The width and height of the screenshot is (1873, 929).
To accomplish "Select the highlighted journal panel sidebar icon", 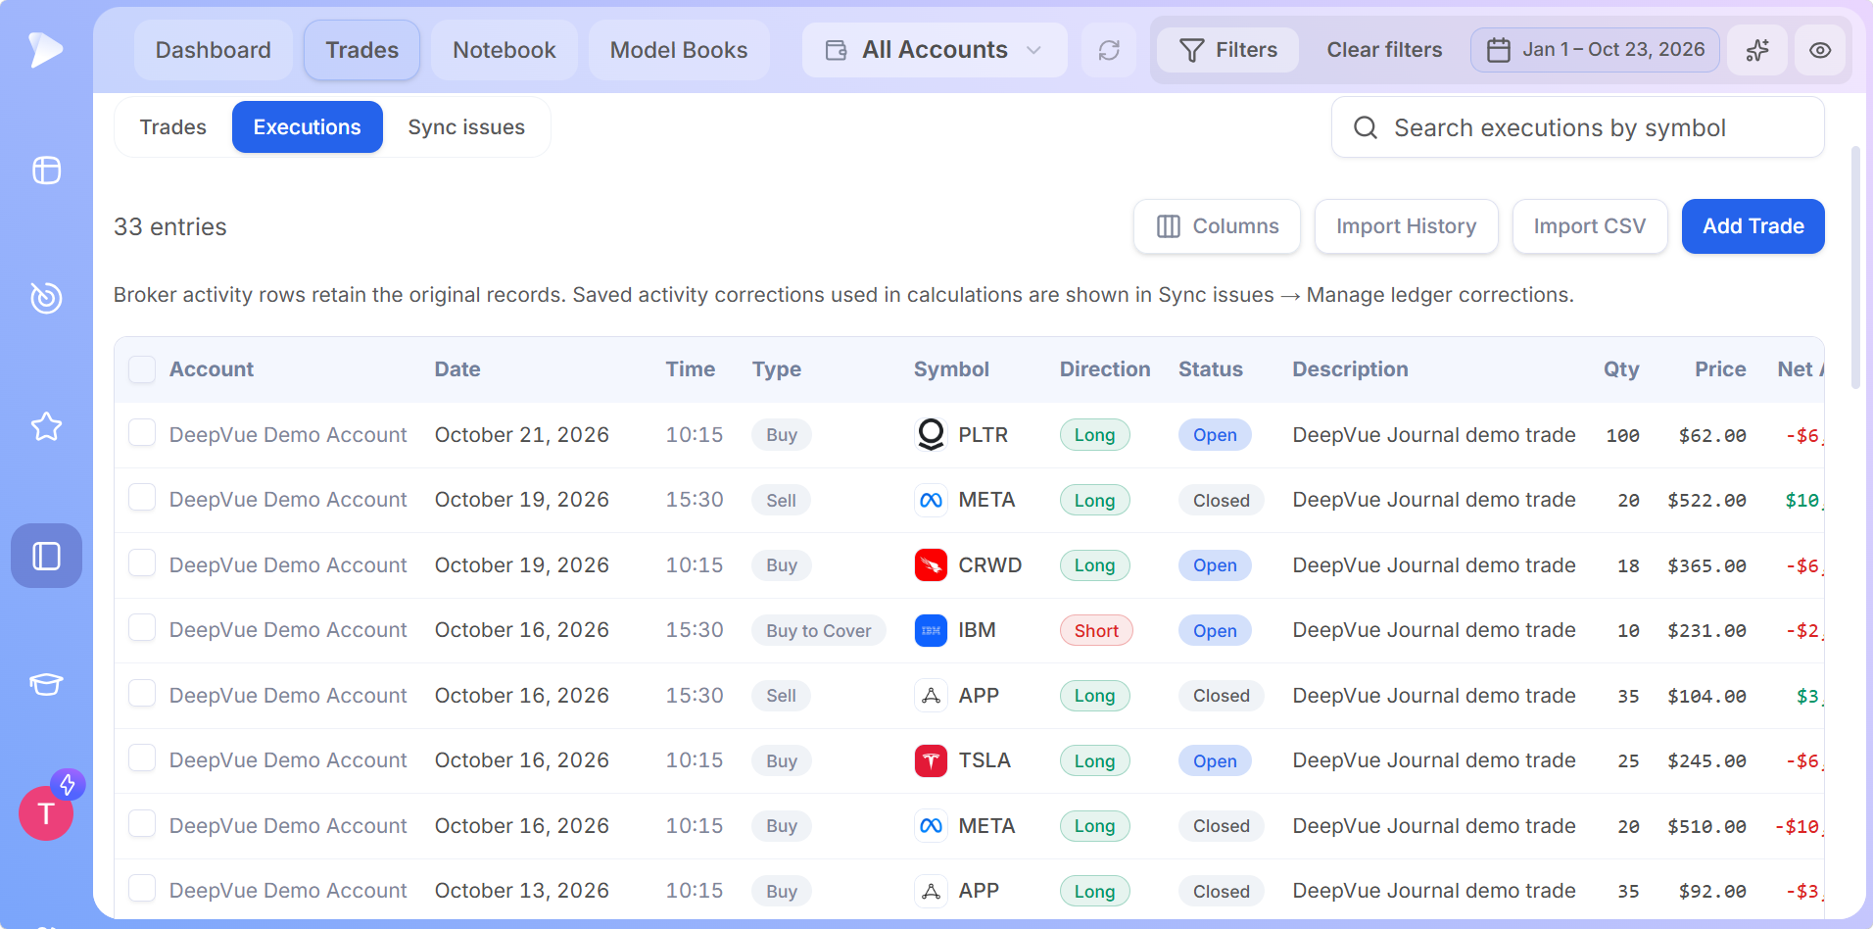I will [46, 556].
